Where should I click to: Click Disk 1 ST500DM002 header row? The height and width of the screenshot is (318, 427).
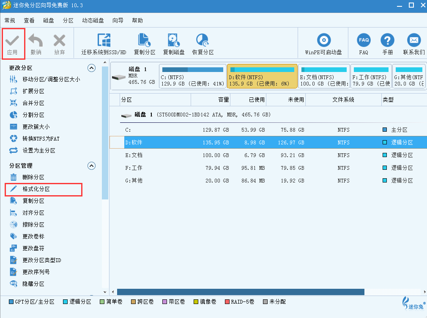click(268, 115)
